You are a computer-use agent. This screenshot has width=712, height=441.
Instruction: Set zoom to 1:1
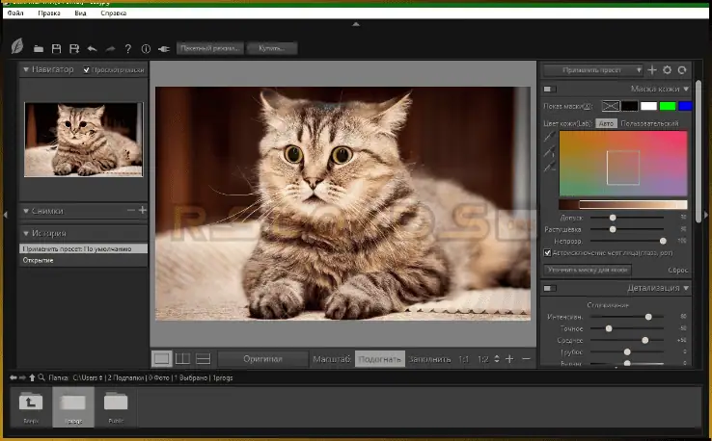[464, 359]
